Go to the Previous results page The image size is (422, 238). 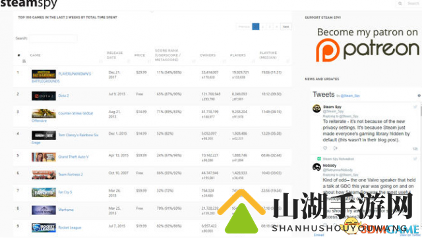coord(244,26)
